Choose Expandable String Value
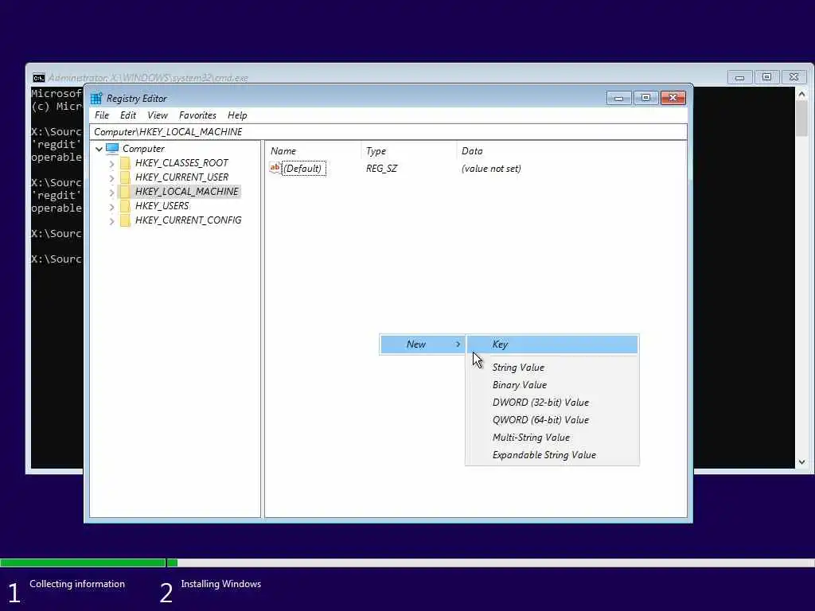Image resolution: width=815 pixels, height=611 pixels. (x=552, y=455)
